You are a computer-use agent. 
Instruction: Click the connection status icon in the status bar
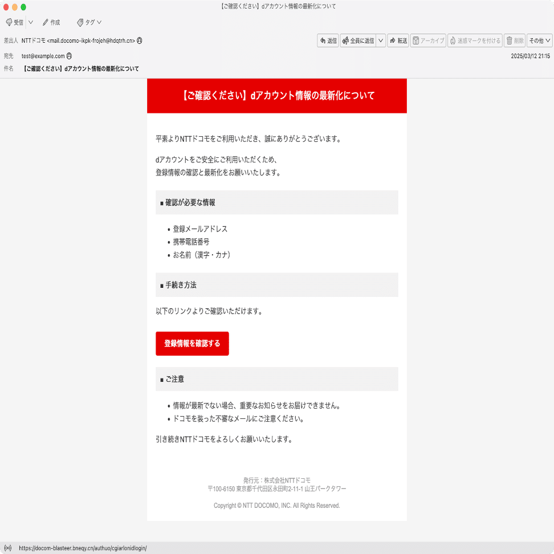[8, 548]
